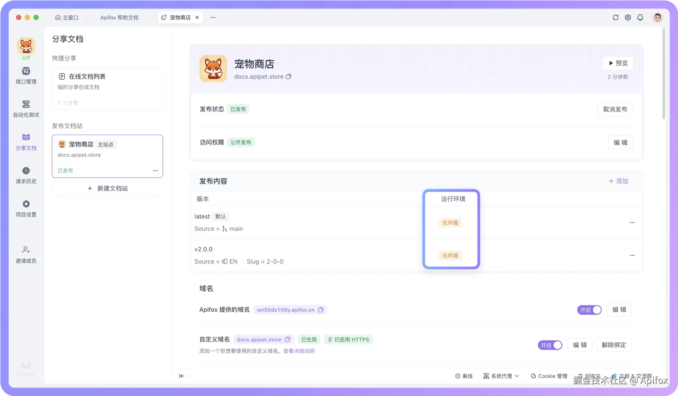Click the v2.0.0 version name
Viewport: 678px width, 396px height.
(203, 250)
